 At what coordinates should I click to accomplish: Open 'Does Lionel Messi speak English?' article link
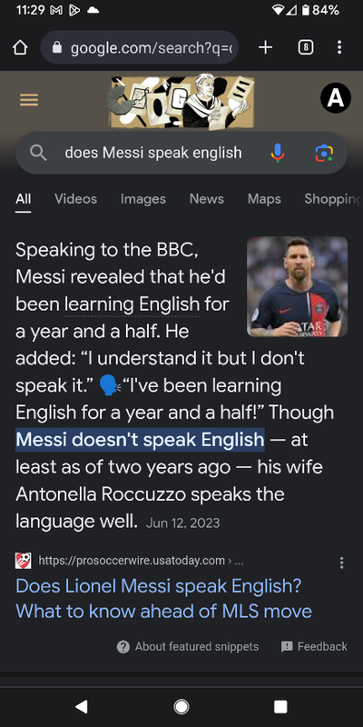tap(164, 599)
